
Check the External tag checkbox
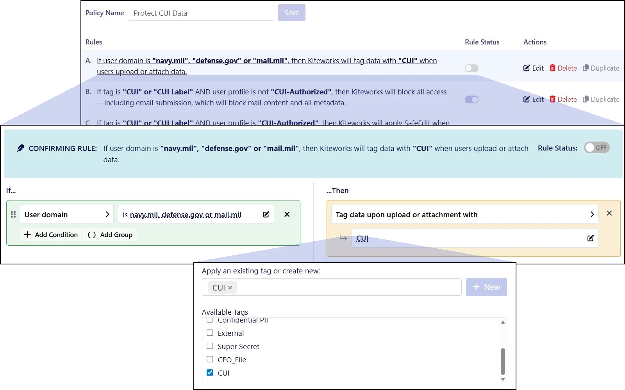[x=210, y=333]
